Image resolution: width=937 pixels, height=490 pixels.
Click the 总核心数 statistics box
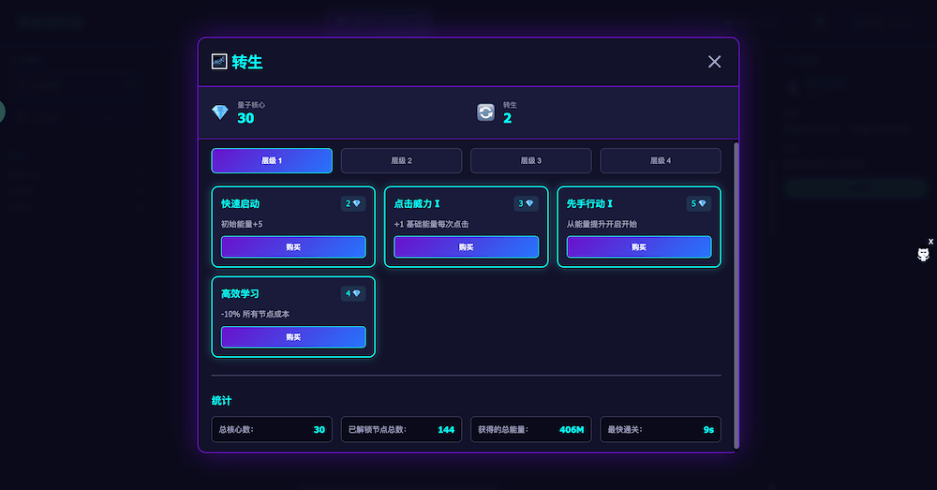click(272, 430)
